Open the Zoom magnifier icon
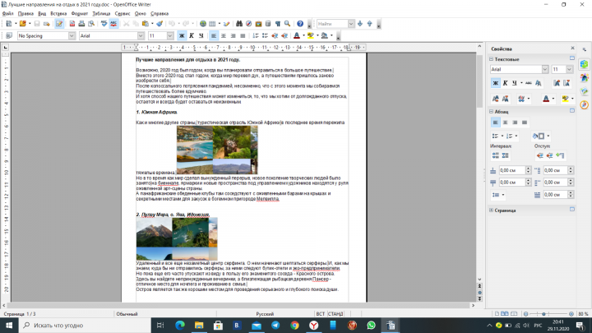The height and width of the screenshot is (333, 592). (287, 24)
